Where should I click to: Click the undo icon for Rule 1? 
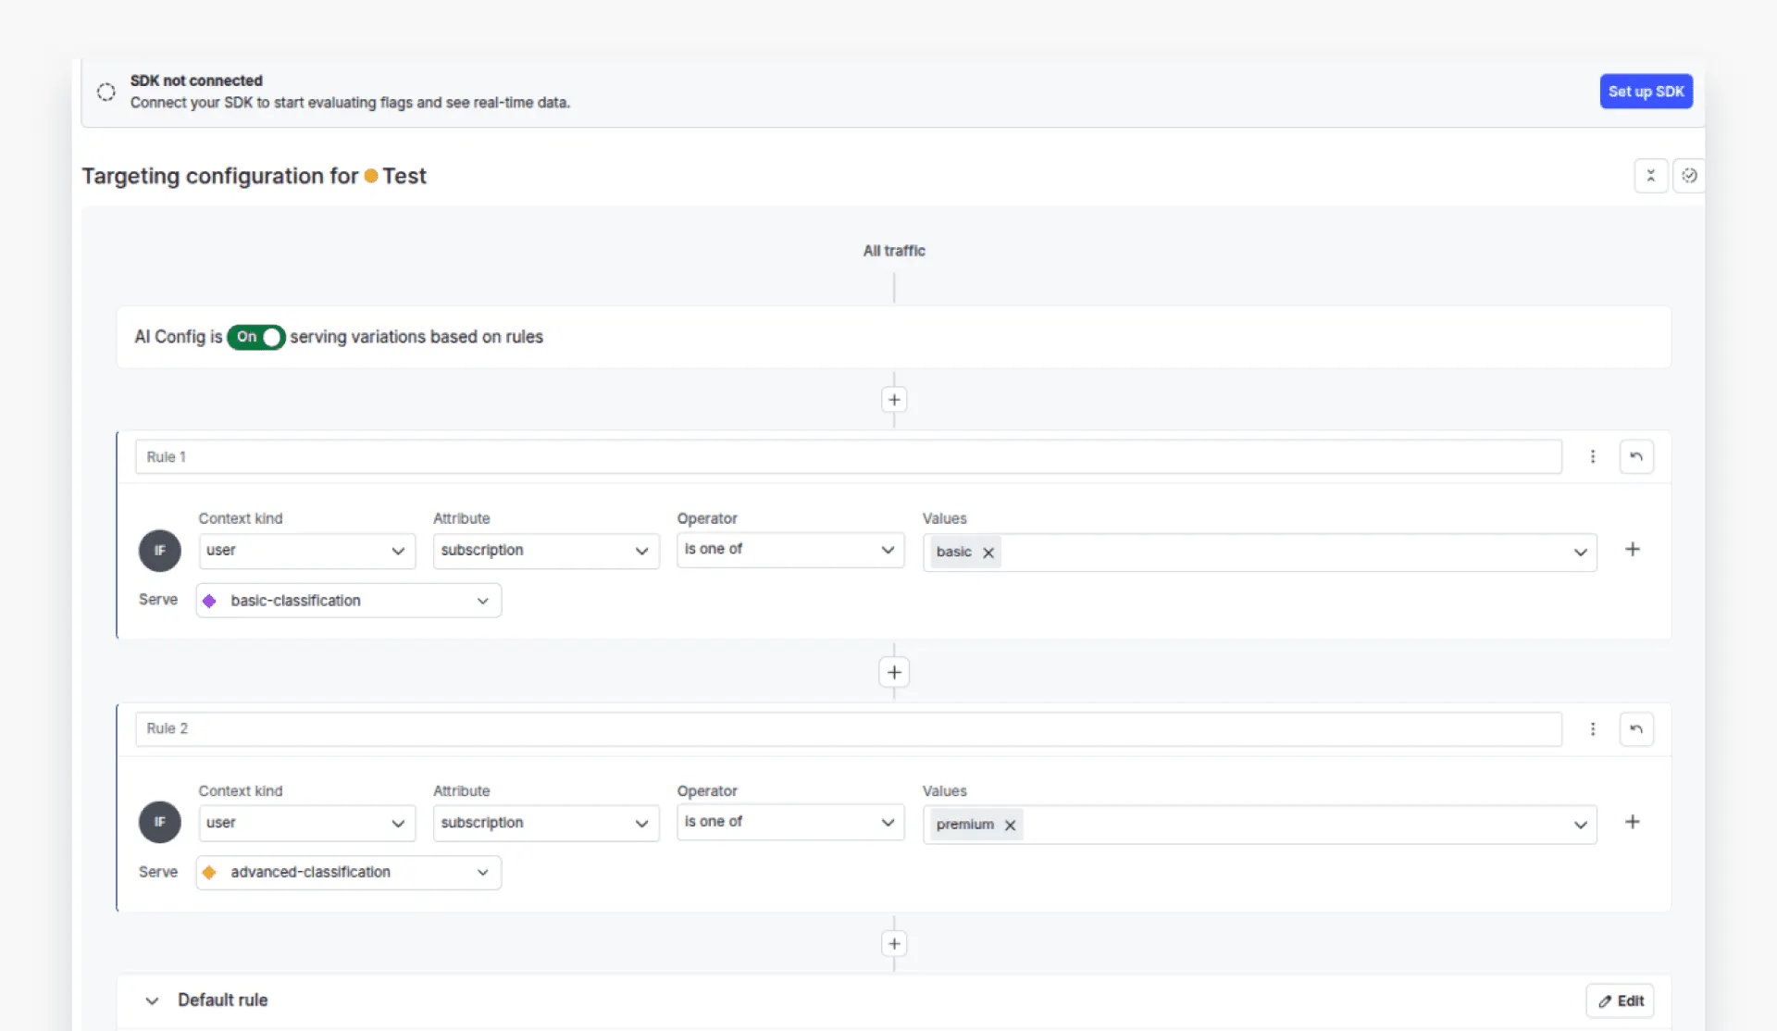coord(1635,456)
